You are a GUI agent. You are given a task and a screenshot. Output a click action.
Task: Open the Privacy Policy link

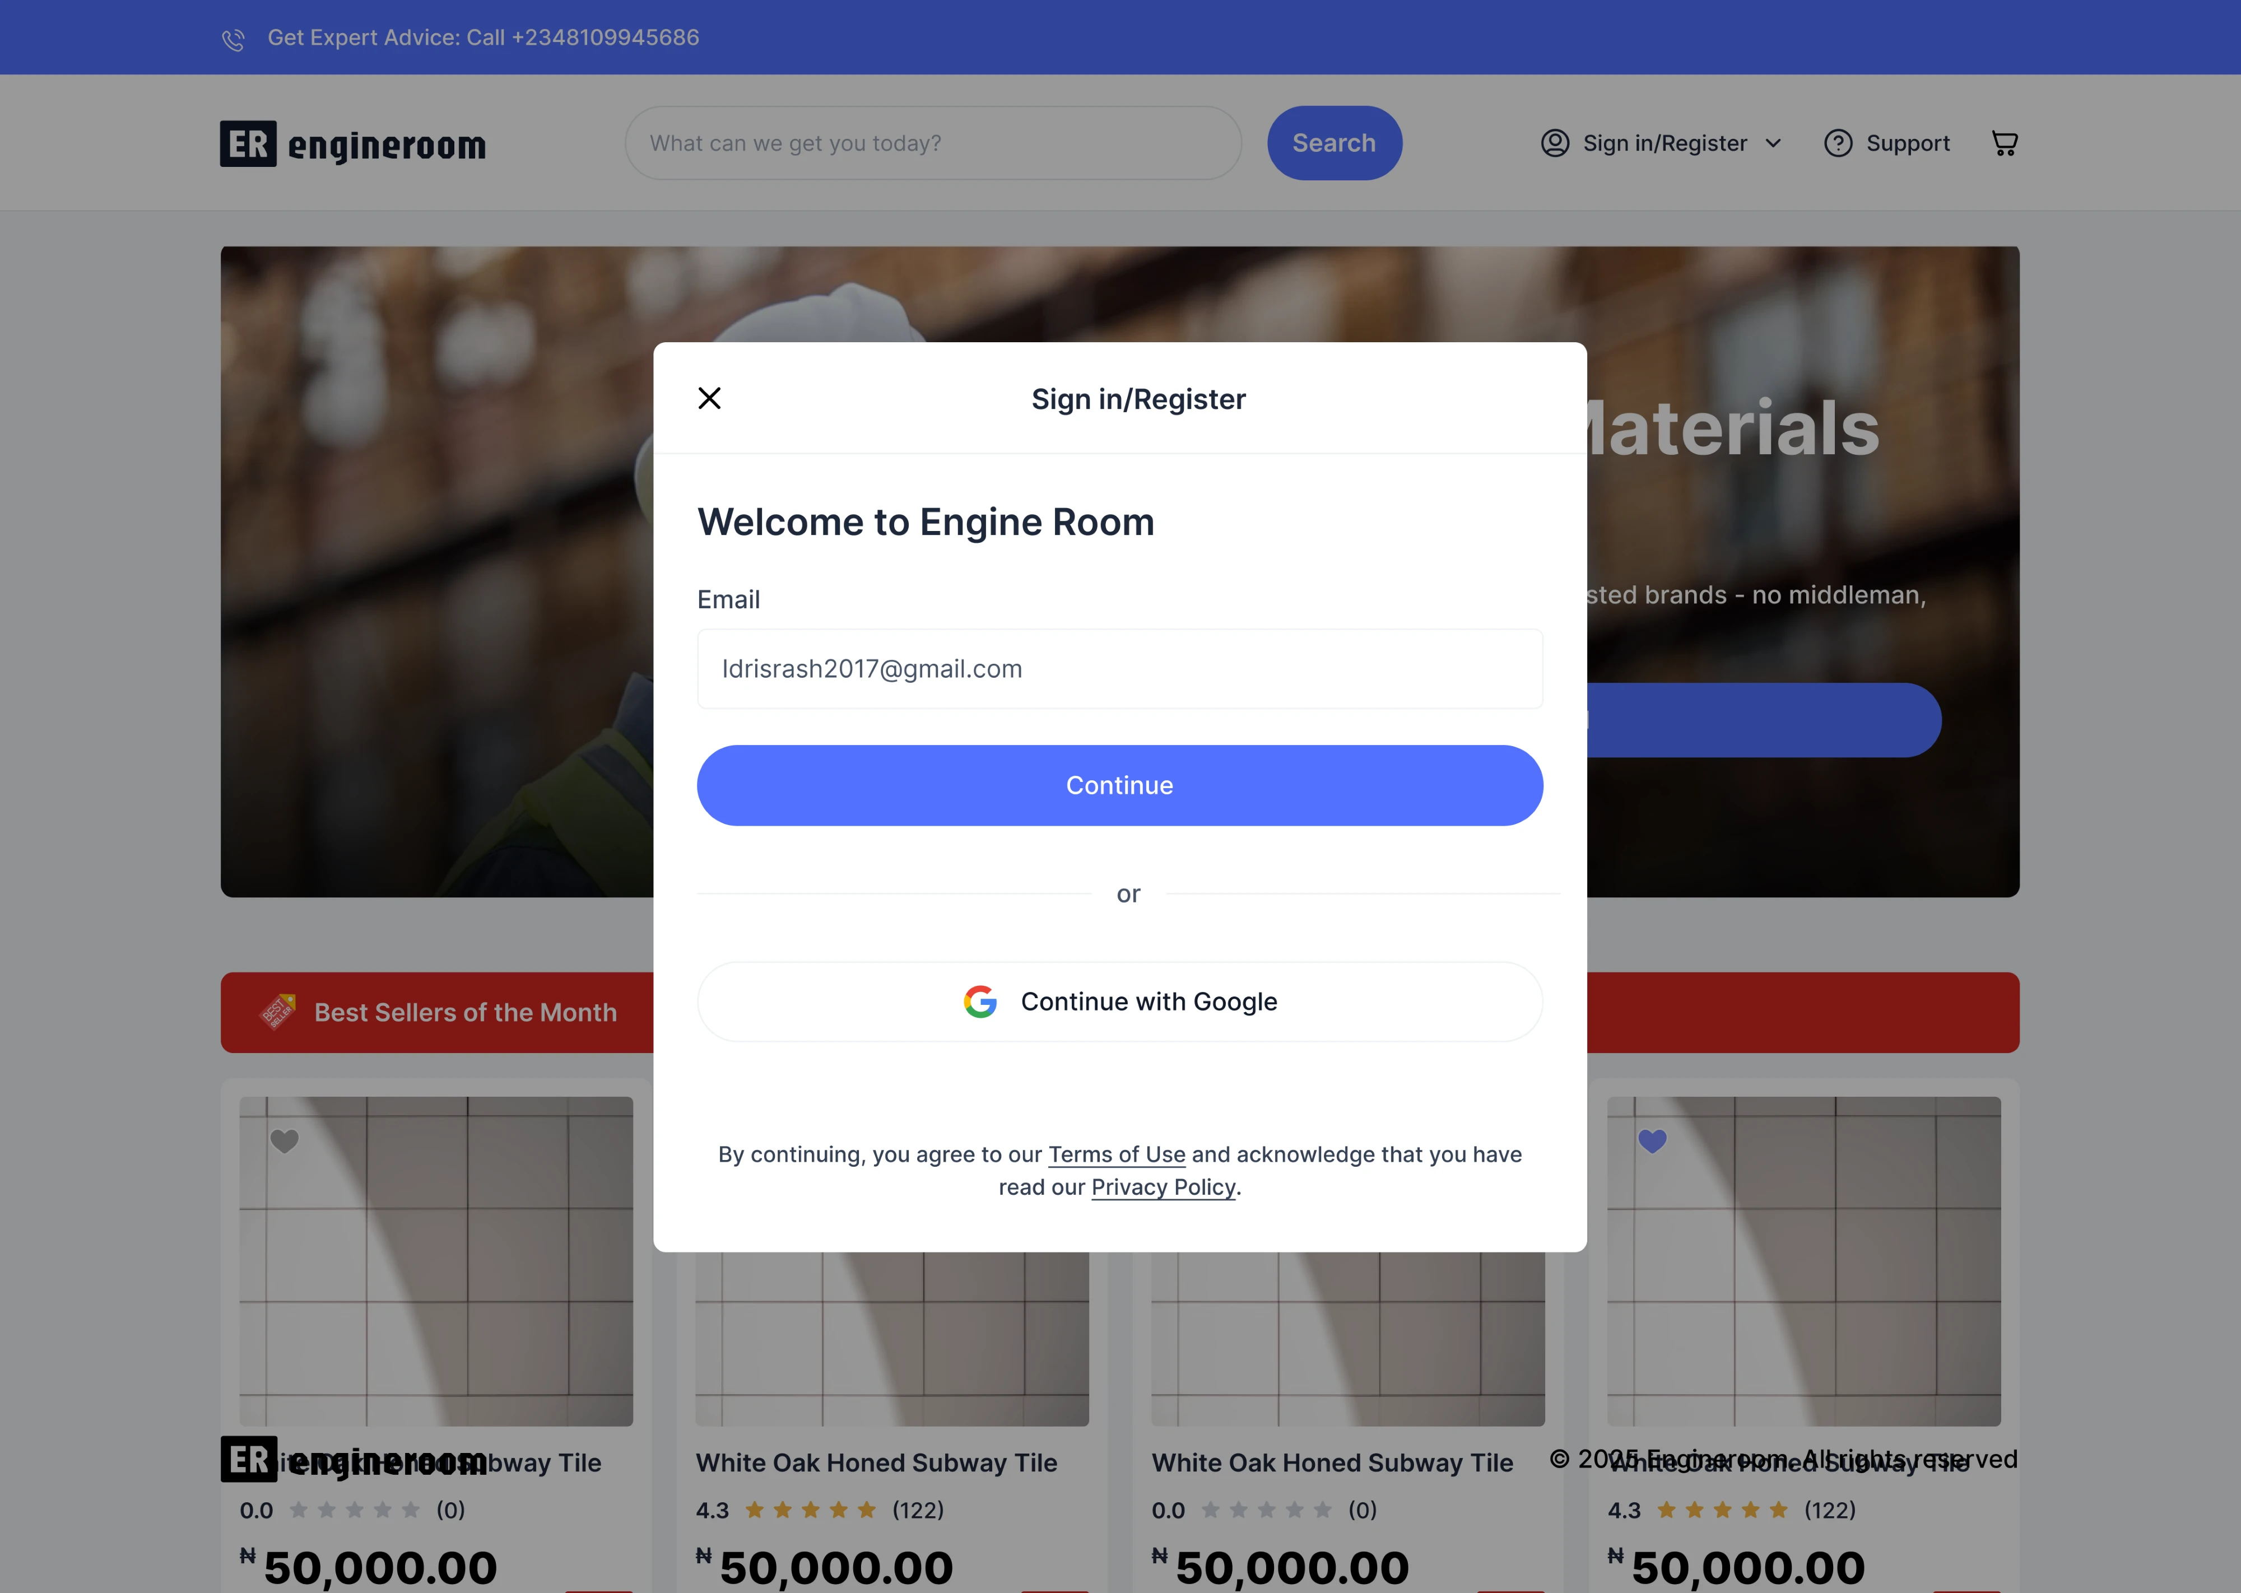pyautogui.click(x=1164, y=1187)
